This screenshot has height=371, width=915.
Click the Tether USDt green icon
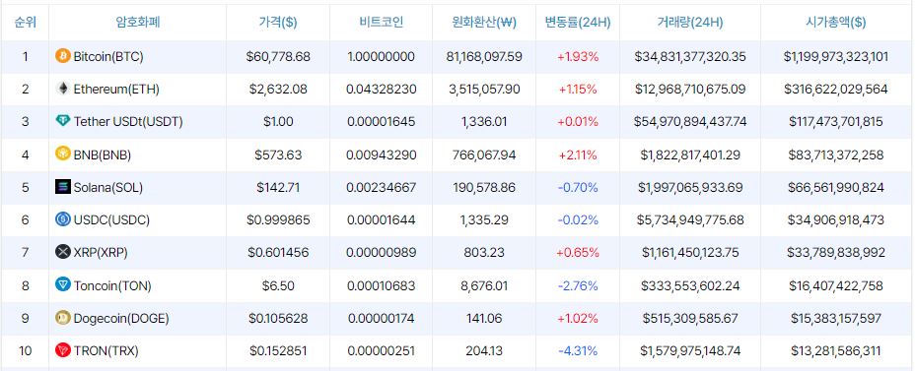[x=62, y=122]
